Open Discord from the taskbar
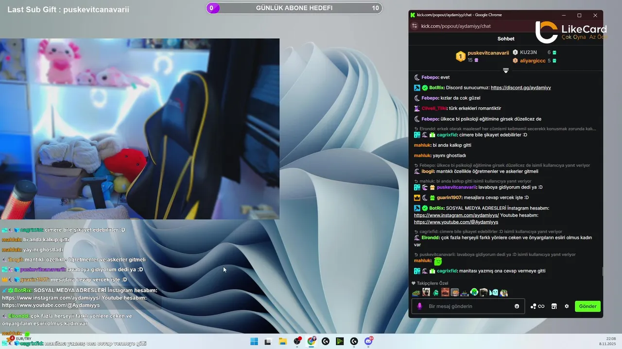This screenshot has width=622, height=349. click(x=369, y=341)
